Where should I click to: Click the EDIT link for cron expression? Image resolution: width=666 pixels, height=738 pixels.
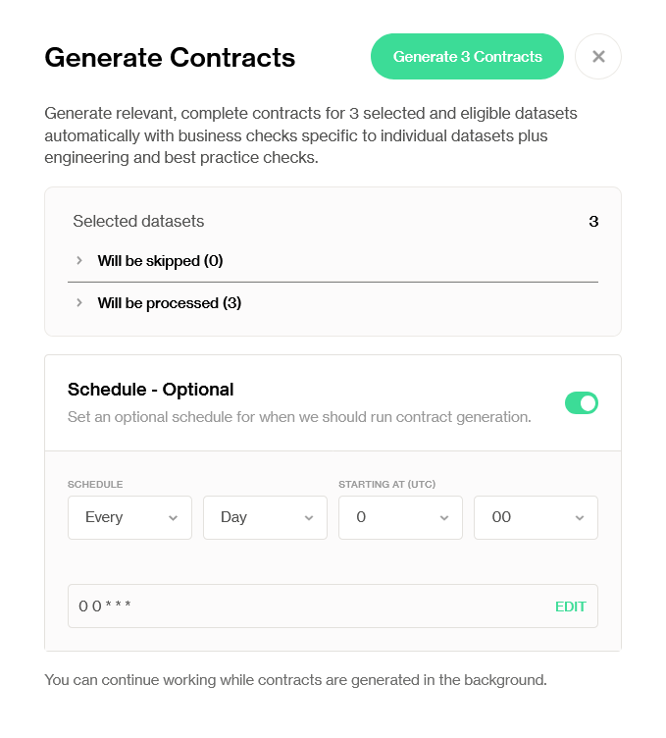(x=571, y=606)
